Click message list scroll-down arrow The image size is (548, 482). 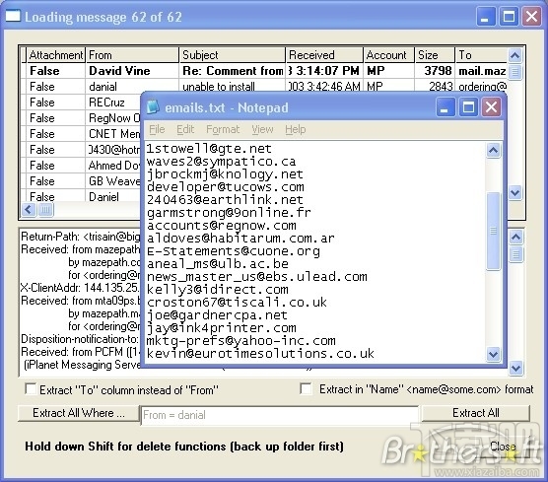(515, 192)
